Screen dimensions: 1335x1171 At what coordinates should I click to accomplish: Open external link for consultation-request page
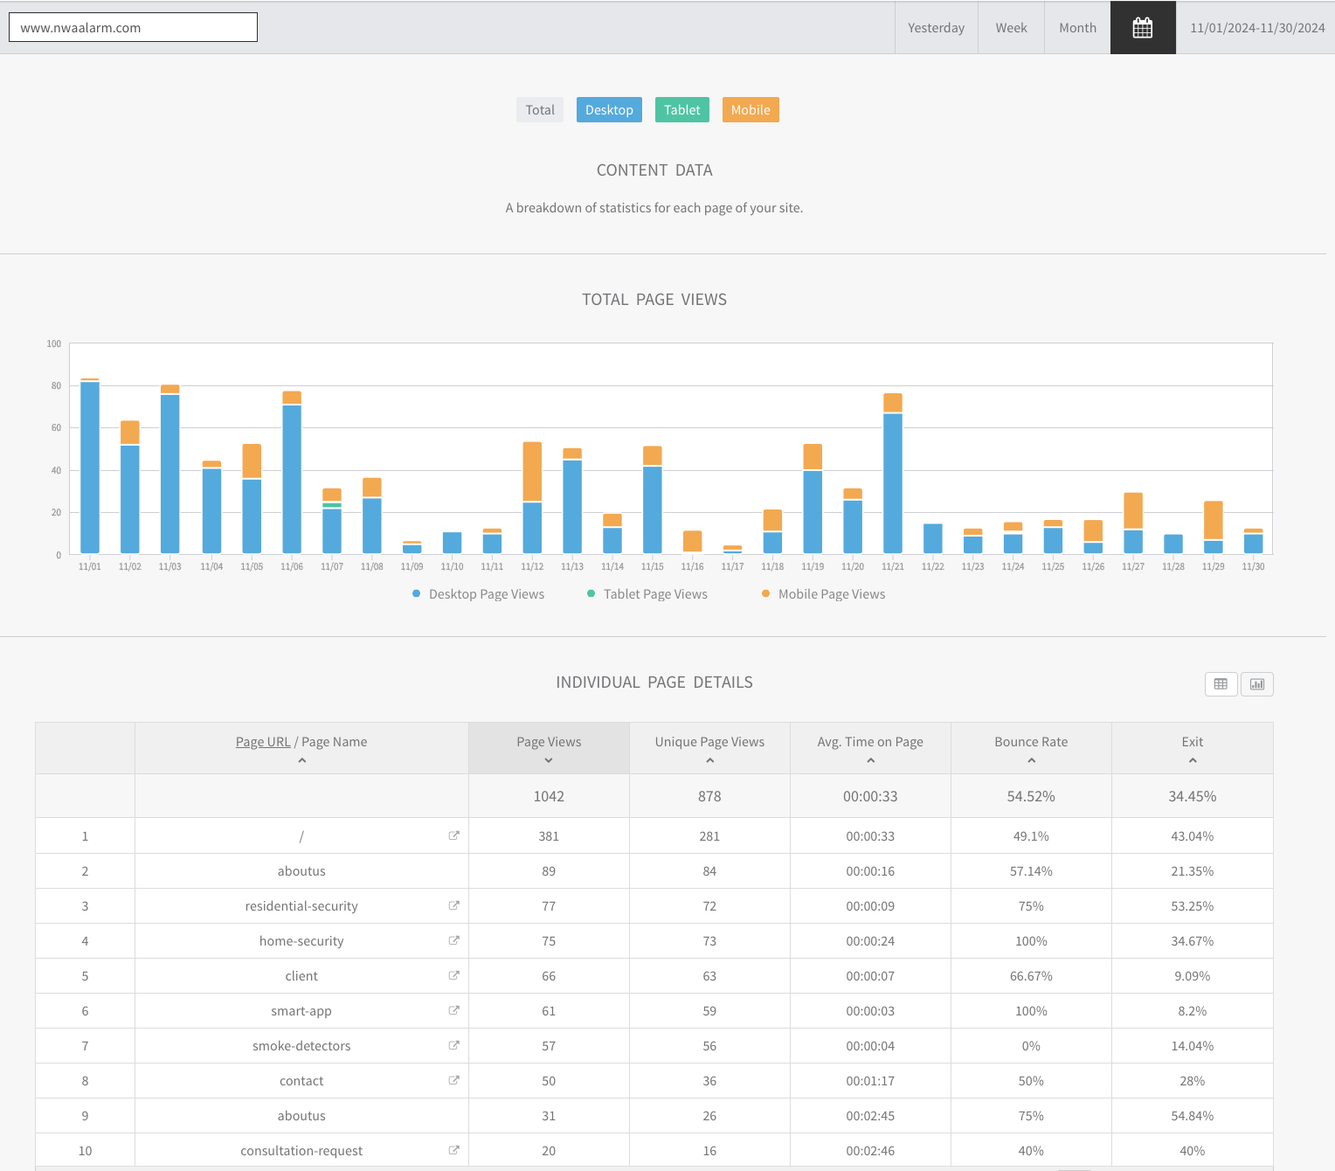click(453, 1150)
